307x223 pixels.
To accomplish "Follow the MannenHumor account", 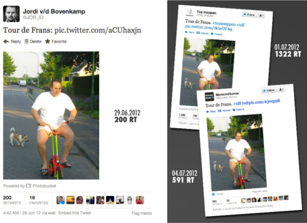I will (269, 90).
